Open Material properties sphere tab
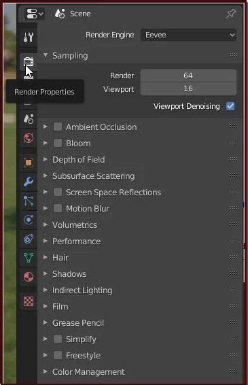 pos(29,277)
